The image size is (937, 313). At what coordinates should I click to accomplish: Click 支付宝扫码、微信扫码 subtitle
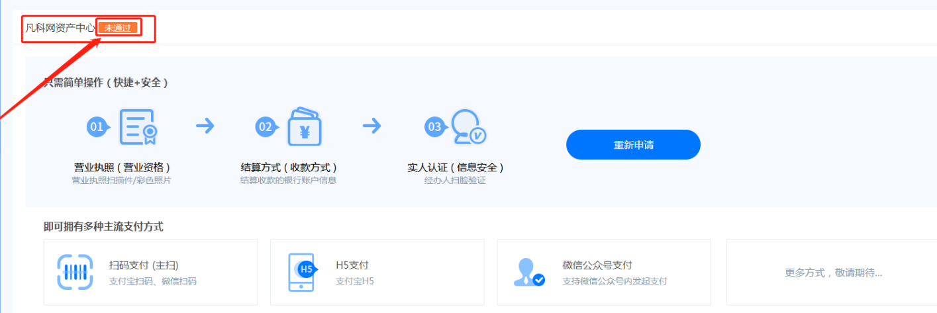pyautogui.click(x=152, y=281)
